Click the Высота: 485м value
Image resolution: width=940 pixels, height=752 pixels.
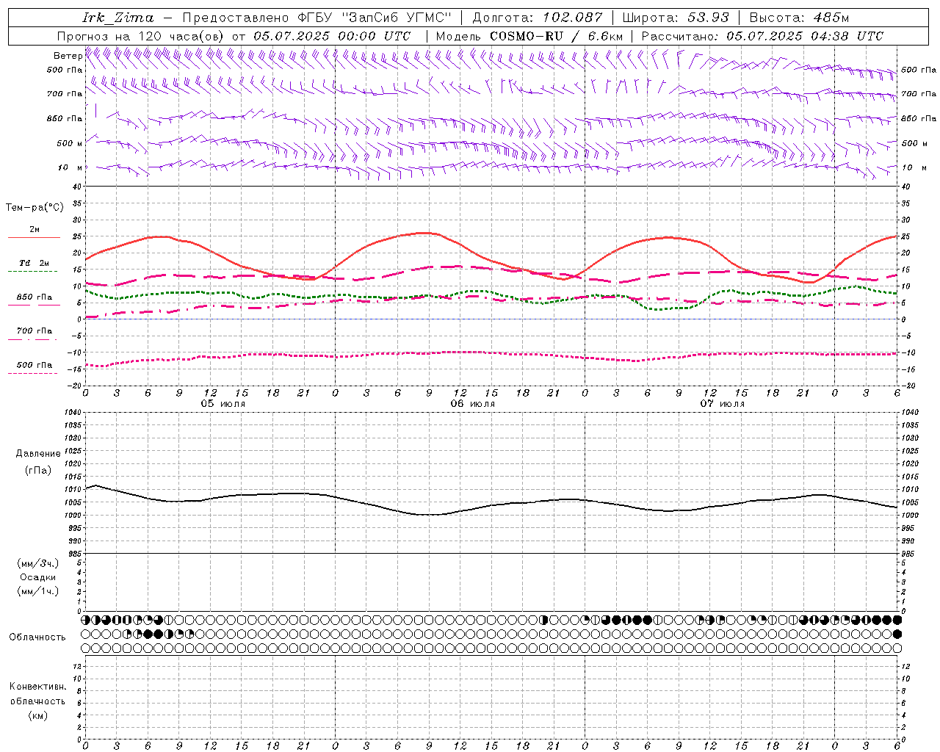[x=799, y=18]
